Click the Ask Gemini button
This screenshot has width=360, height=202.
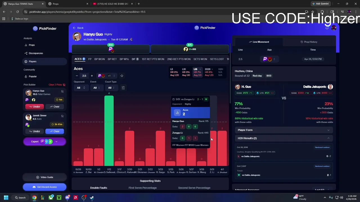point(320,4)
